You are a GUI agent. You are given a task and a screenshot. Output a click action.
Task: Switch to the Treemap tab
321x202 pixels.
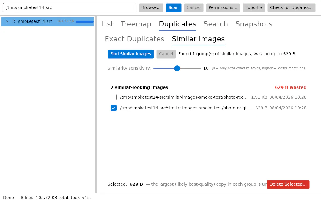coord(136,24)
